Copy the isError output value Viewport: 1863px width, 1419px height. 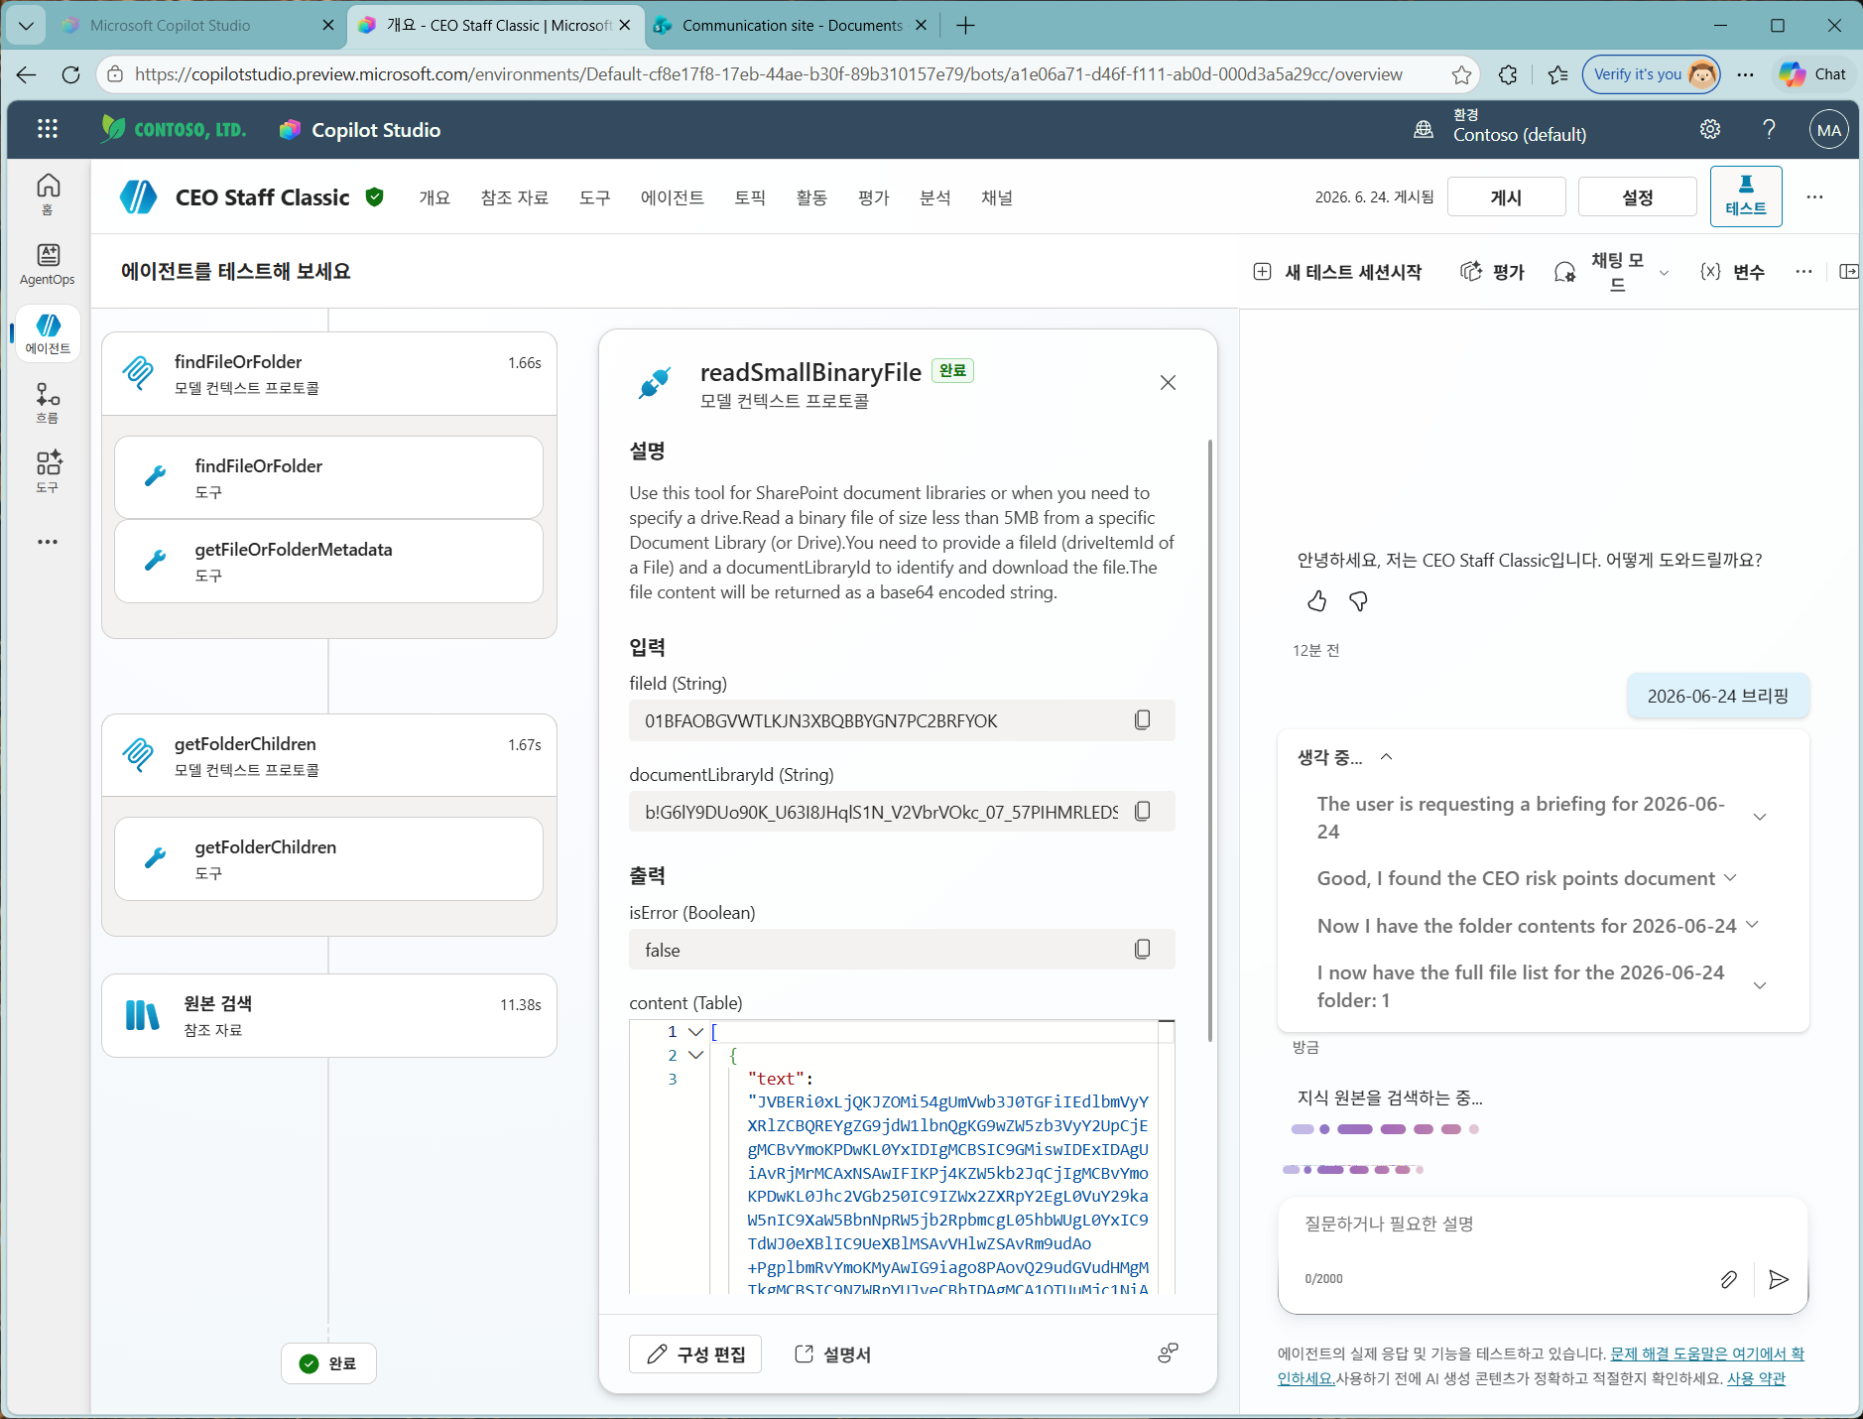point(1143,950)
